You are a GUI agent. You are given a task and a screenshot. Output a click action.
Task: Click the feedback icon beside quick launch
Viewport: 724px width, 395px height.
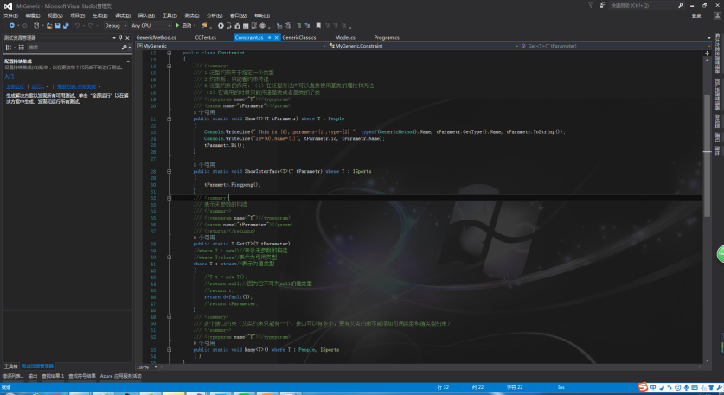[x=601, y=5]
